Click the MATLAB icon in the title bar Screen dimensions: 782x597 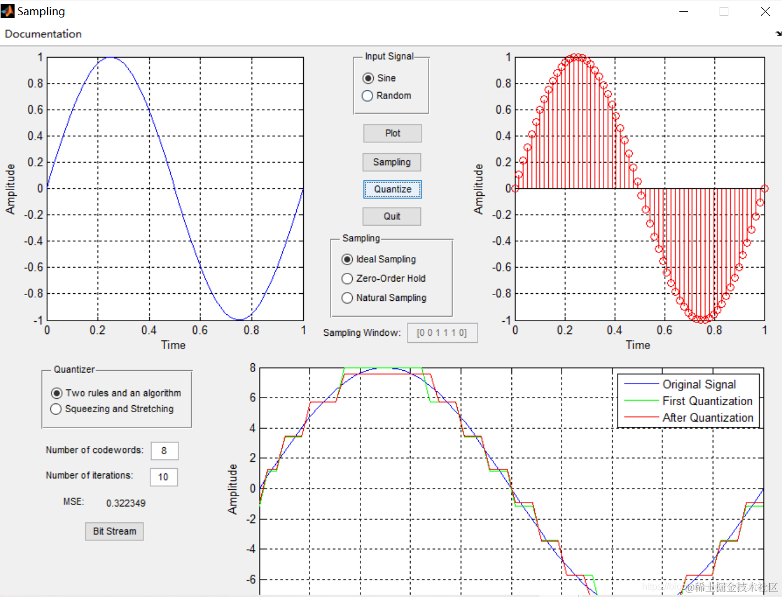pyautogui.click(x=8, y=11)
